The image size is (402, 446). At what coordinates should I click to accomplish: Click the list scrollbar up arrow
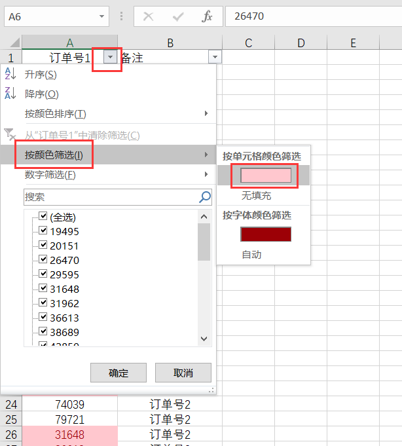[x=204, y=217]
